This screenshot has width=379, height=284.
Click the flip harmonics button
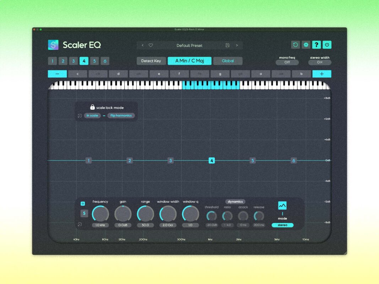pos(121,116)
